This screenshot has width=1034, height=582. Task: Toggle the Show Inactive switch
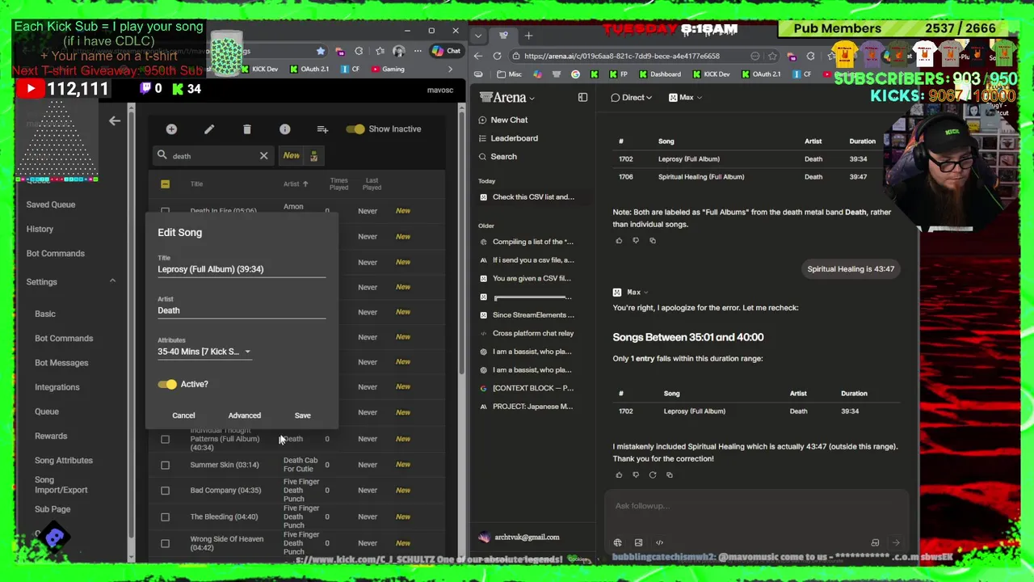(355, 129)
